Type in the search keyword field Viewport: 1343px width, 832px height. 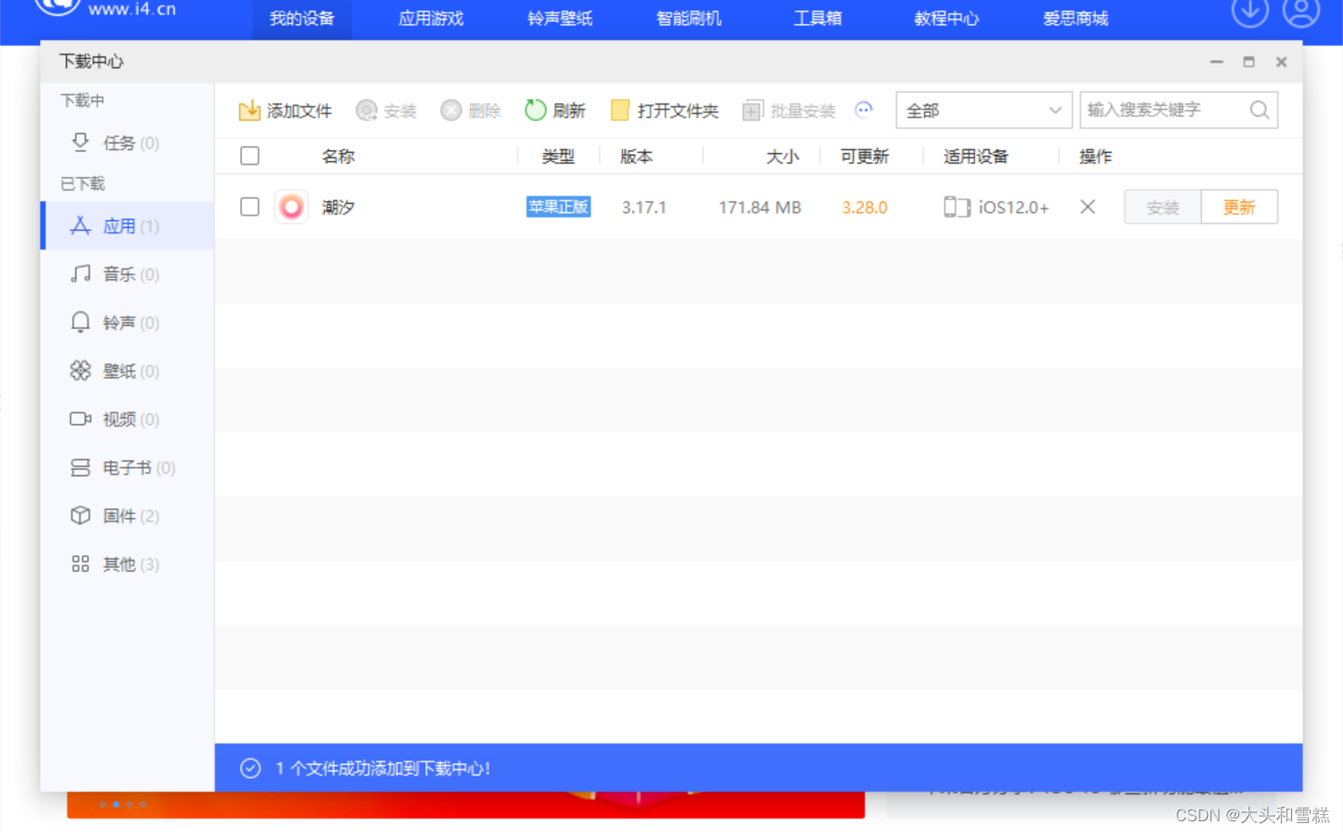(1162, 110)
